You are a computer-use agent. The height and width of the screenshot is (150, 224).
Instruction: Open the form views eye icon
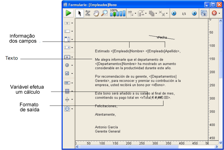204,13
